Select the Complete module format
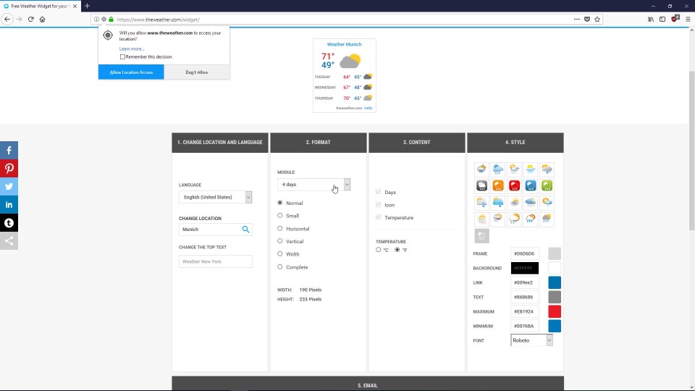Image resolution: width=695 pixels, height=391 pixels. [279, 267]
